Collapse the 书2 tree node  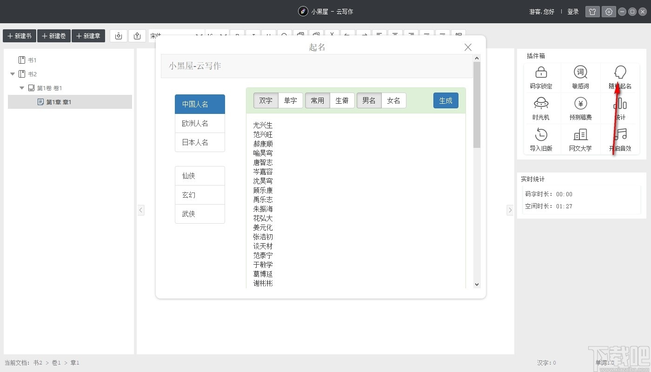pyautogui.click(x=13, y=74)
